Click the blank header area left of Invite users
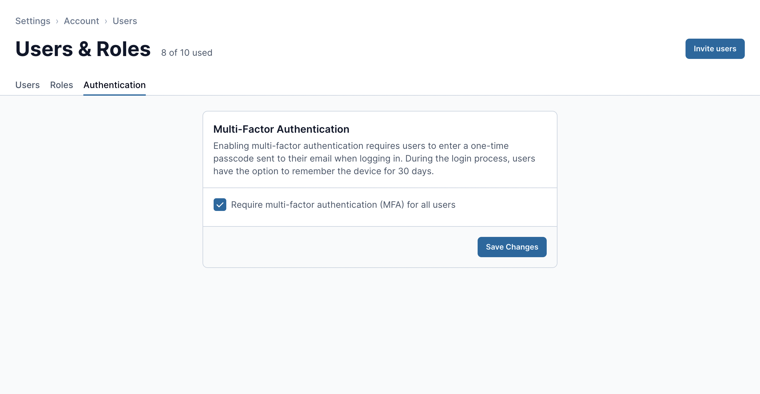 click(x=444, y=49)
